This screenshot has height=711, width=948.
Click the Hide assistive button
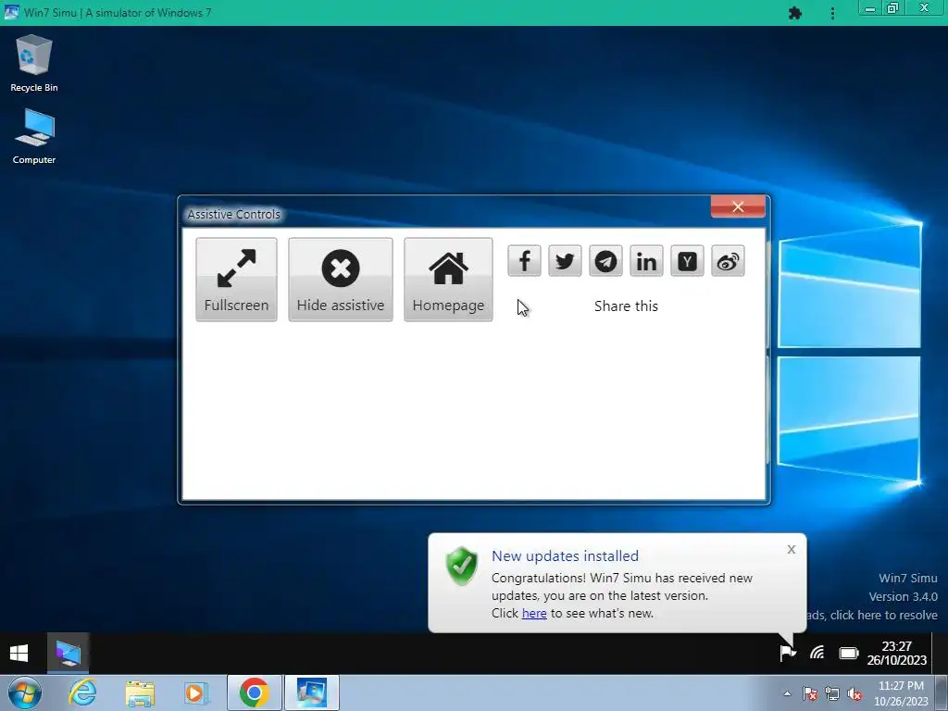click(x=341, y=280)
